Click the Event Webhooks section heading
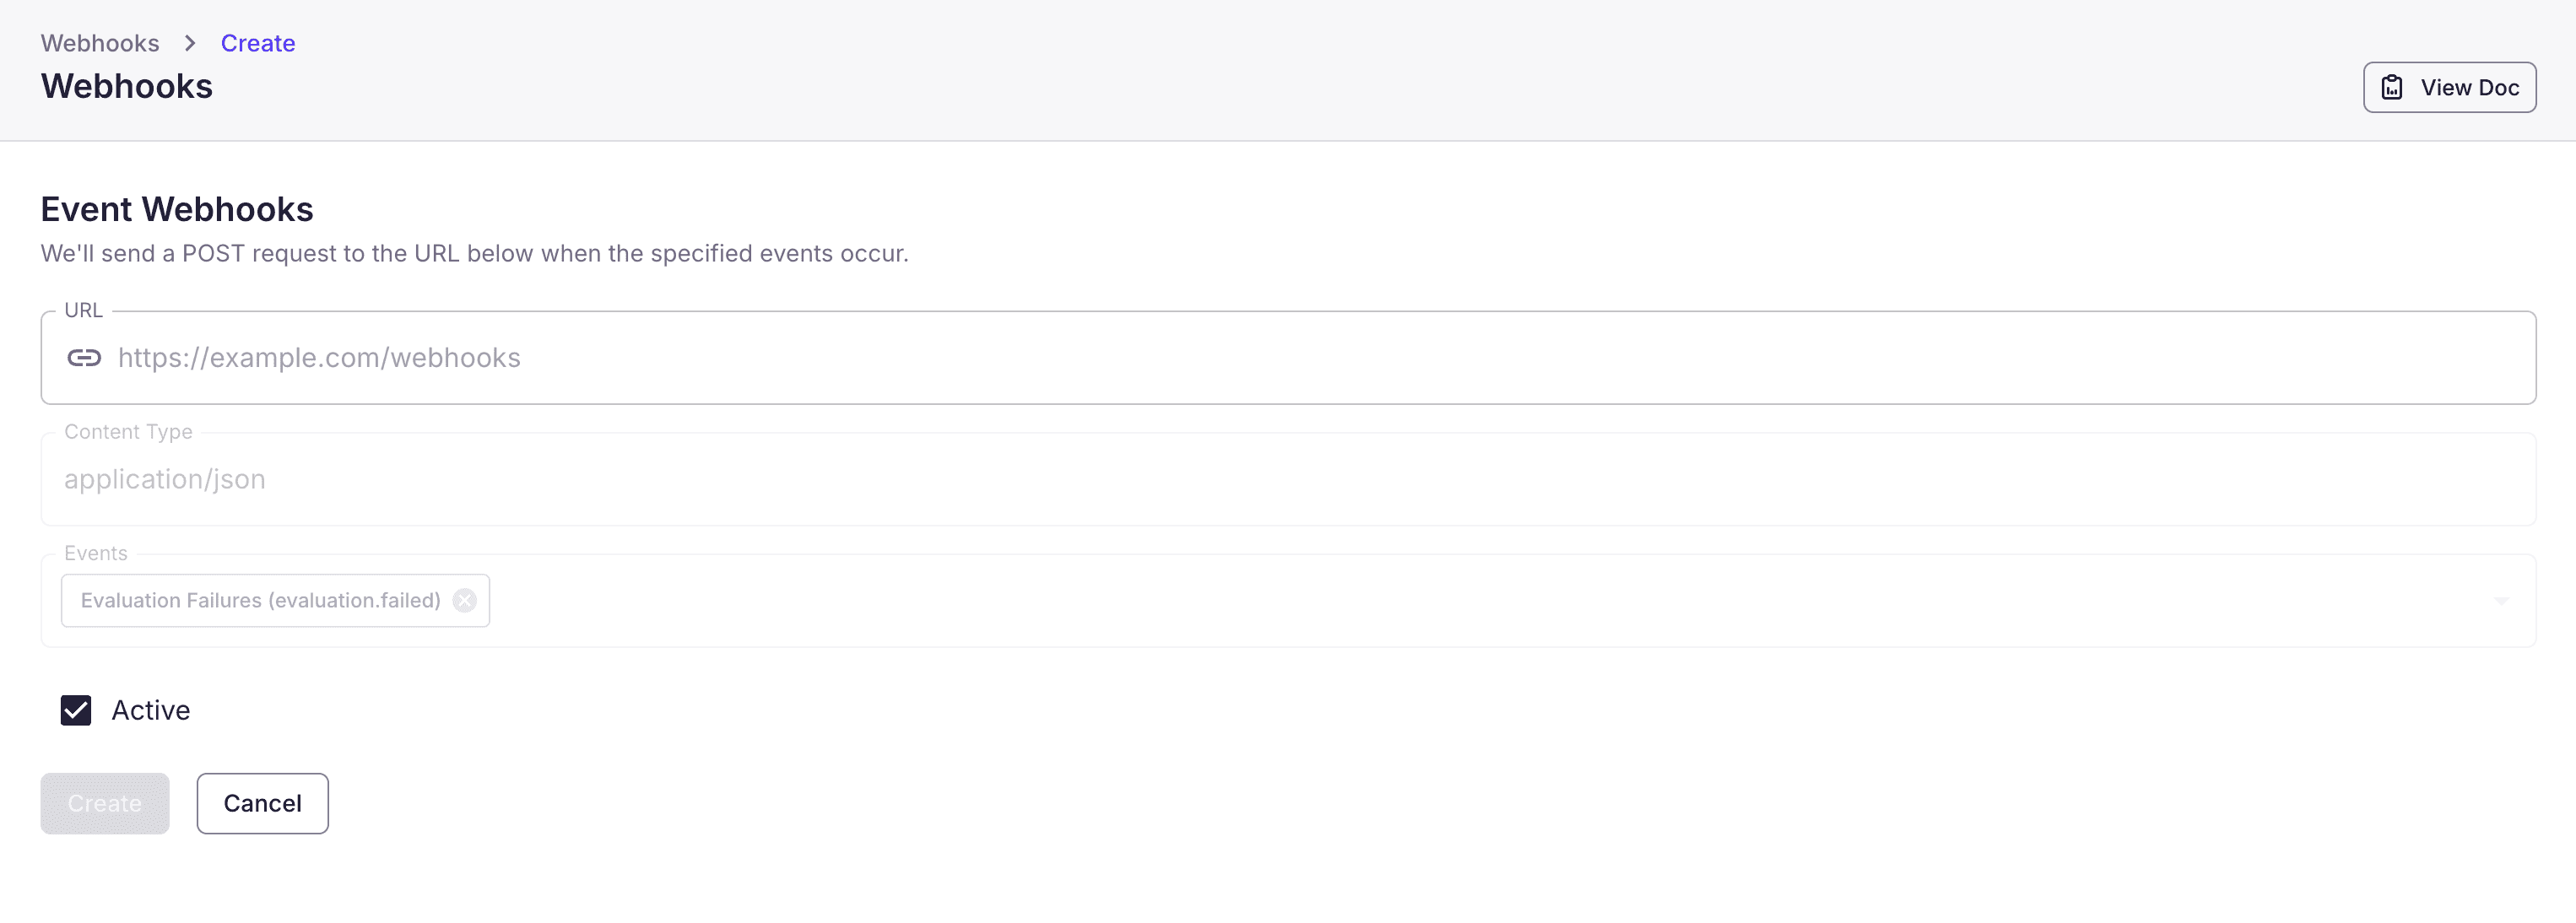Image resolution: width=2576 pixels, height=923 pixels. 177,209
